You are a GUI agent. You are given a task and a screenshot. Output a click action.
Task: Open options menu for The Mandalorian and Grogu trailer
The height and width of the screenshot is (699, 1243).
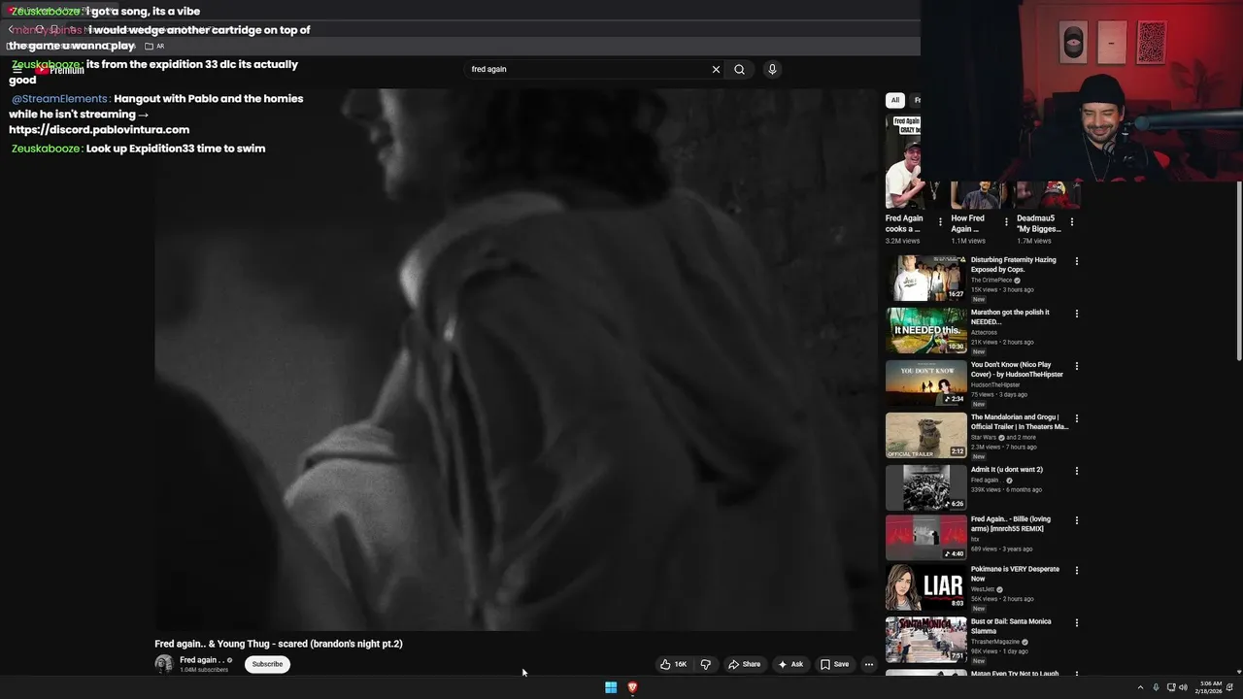[x=1076, y=418]
